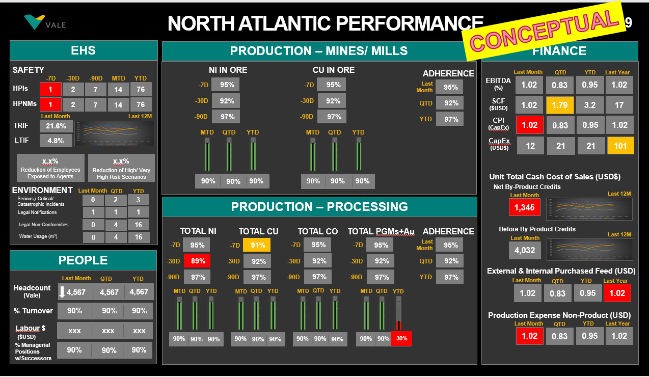Click the Before By-Product Credits 4,032 cell
Screen dimensions: 649x377
(524, 250)
